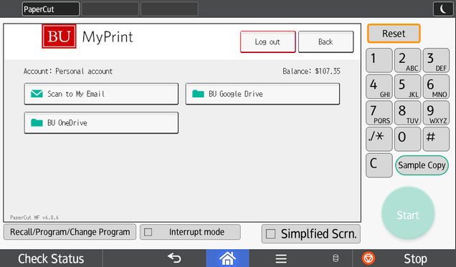This screenshot has height=267, width=456.
Task: Go Back in MyPrint
Action: click(x=326, y=42)
